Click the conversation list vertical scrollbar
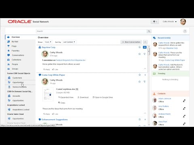The height and width of the screenshot is (145, 194). pos(149,85)
